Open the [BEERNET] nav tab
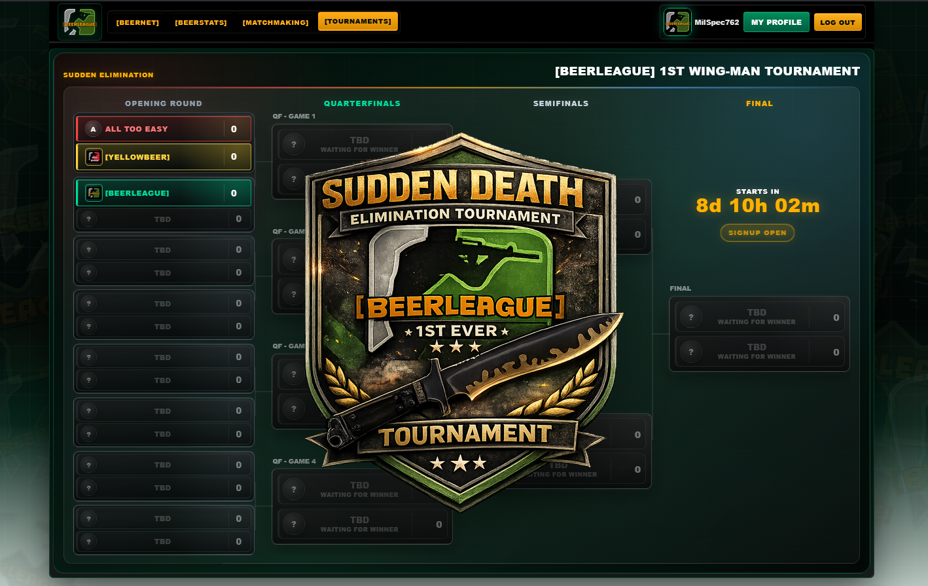 [x=137, y=22]
